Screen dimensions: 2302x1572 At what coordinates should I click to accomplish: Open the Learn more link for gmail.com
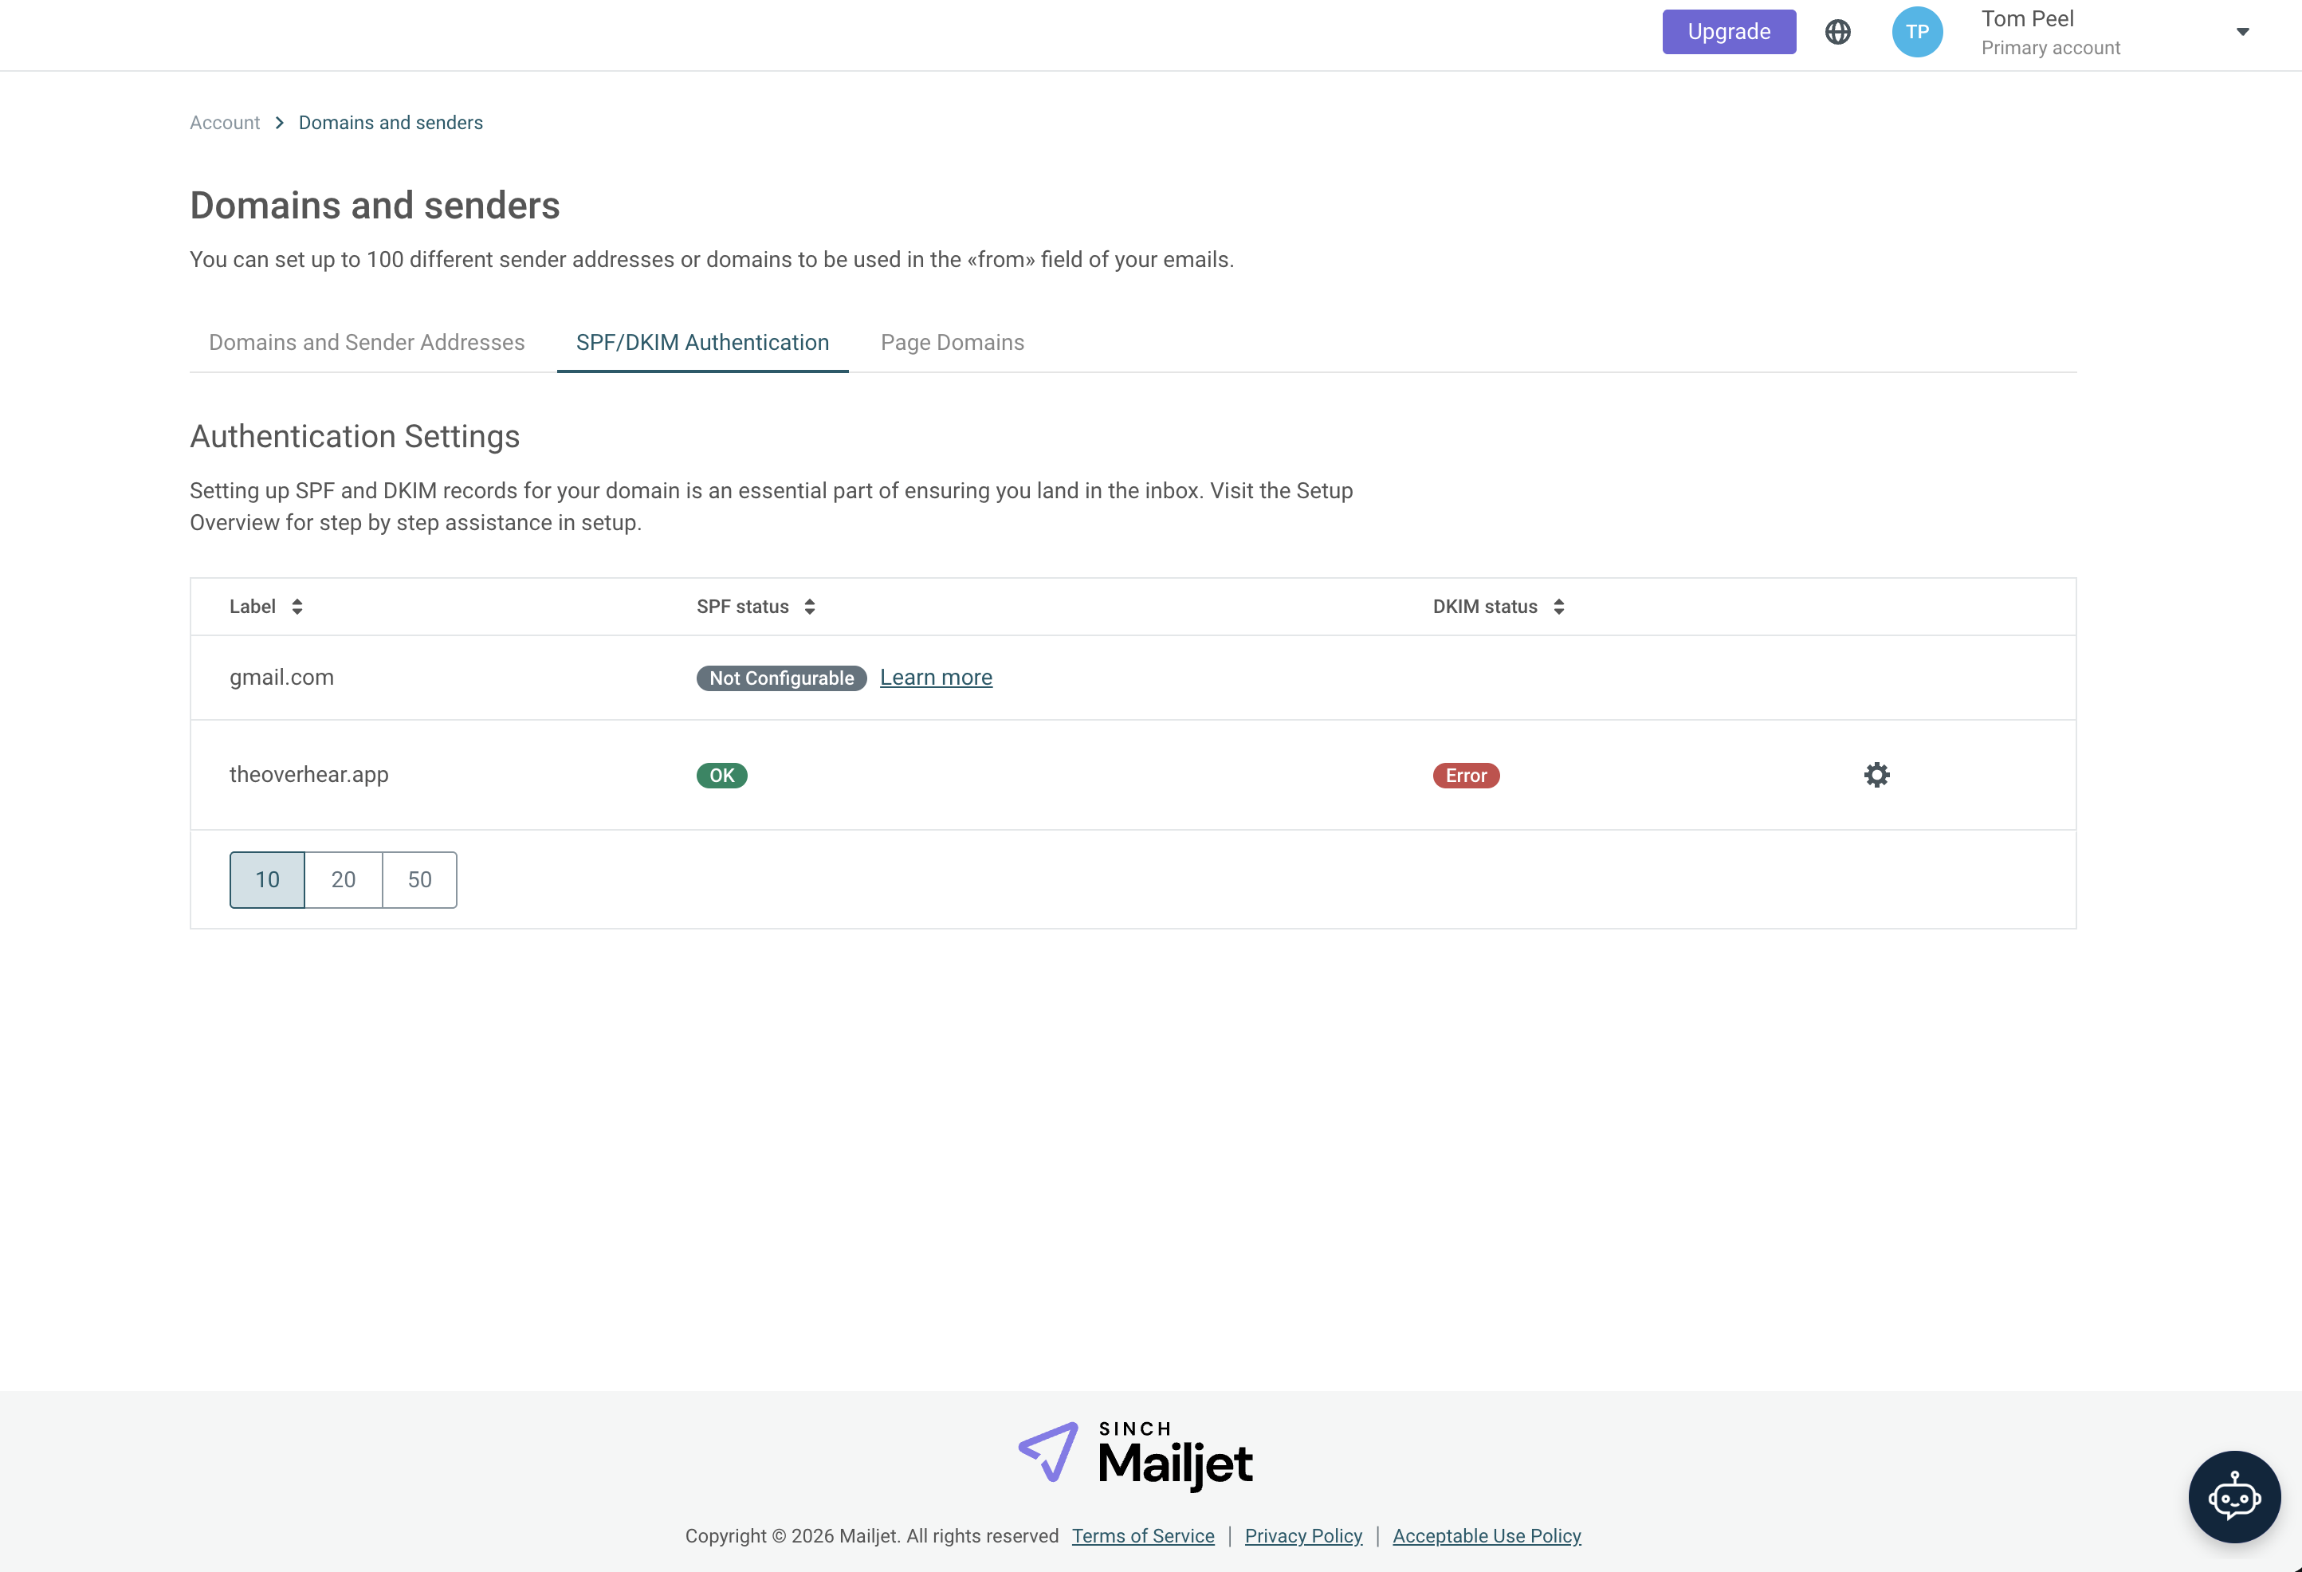[935, 678]
